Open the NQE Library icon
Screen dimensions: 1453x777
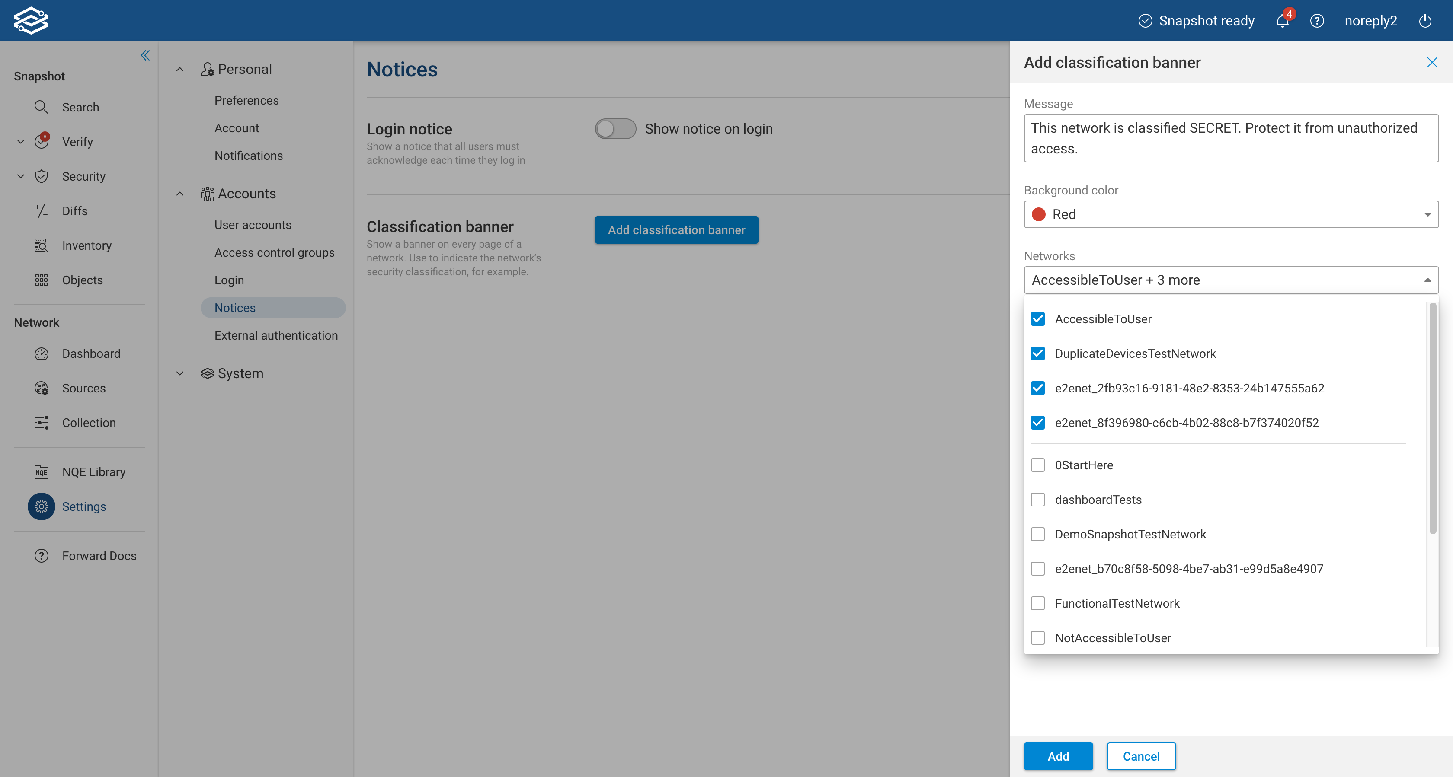[x=41, y=472]
